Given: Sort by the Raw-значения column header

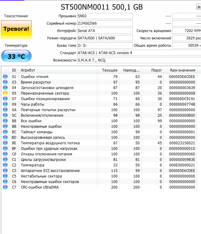Looking at the screenshot, I should 180,70.
